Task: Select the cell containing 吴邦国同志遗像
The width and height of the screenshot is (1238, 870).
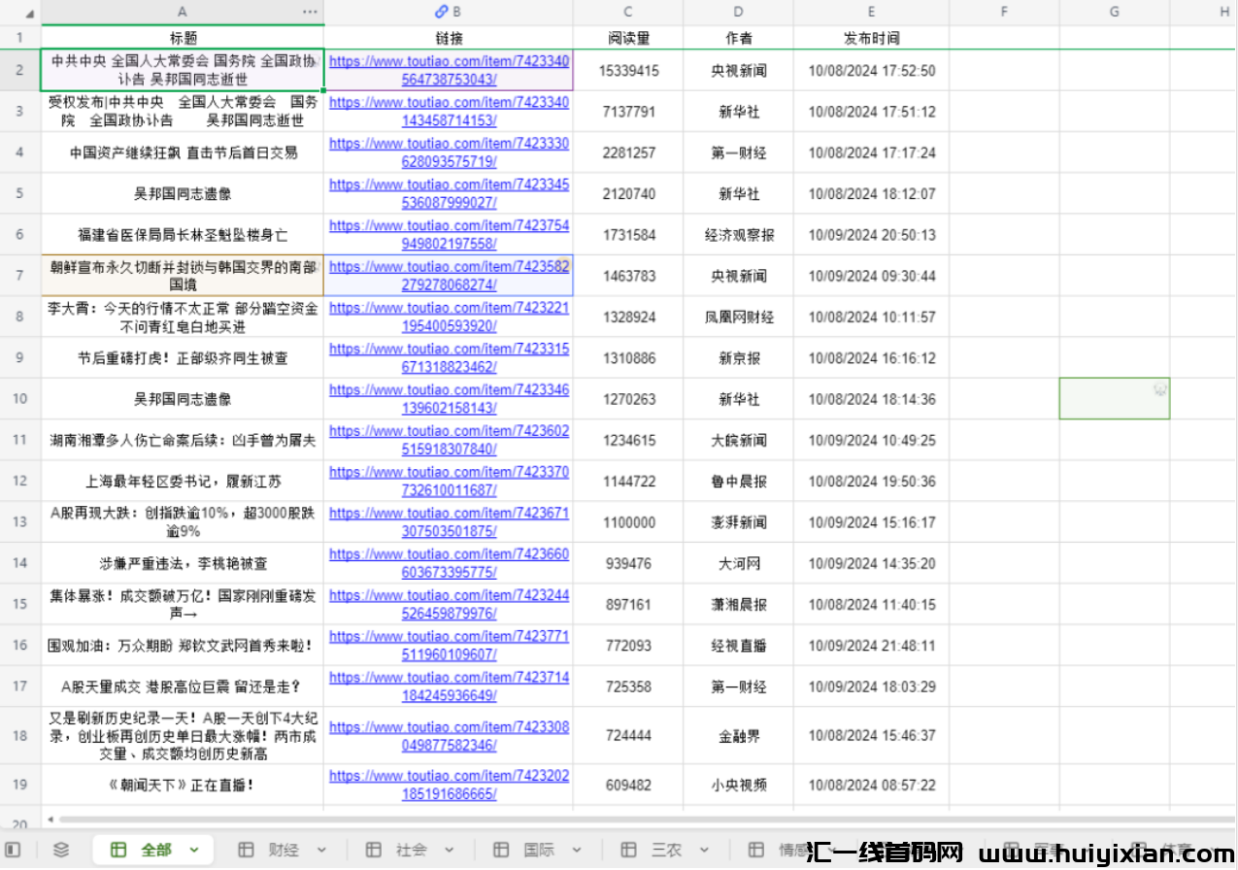Action: [x=181, y=193]
